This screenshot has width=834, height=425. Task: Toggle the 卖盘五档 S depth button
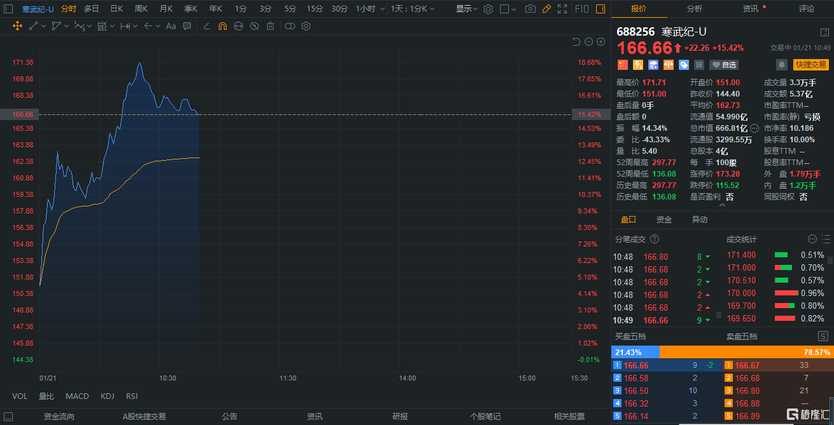(823, 336)
